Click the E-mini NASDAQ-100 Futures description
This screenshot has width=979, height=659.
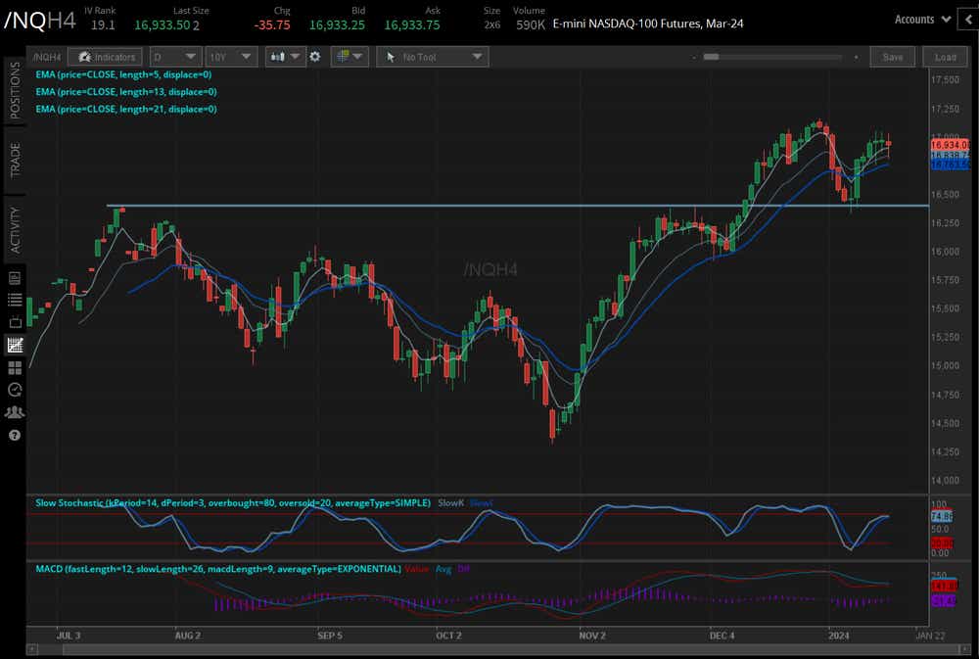pyautogui.click(x=648, y=24)
